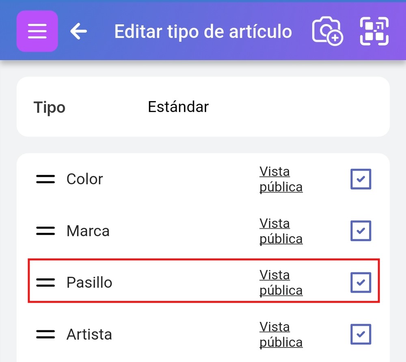Open the purple hamburger menu

[x=37, y=31]
